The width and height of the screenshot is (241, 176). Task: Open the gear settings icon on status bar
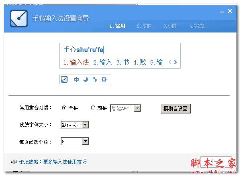[x=104, y=79]
